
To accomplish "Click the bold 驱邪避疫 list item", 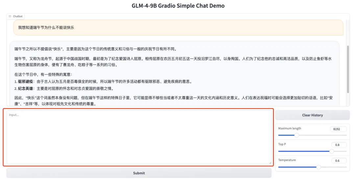I will 25,82.
